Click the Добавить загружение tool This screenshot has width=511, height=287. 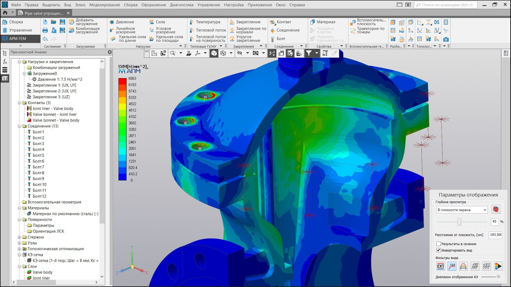84,22
